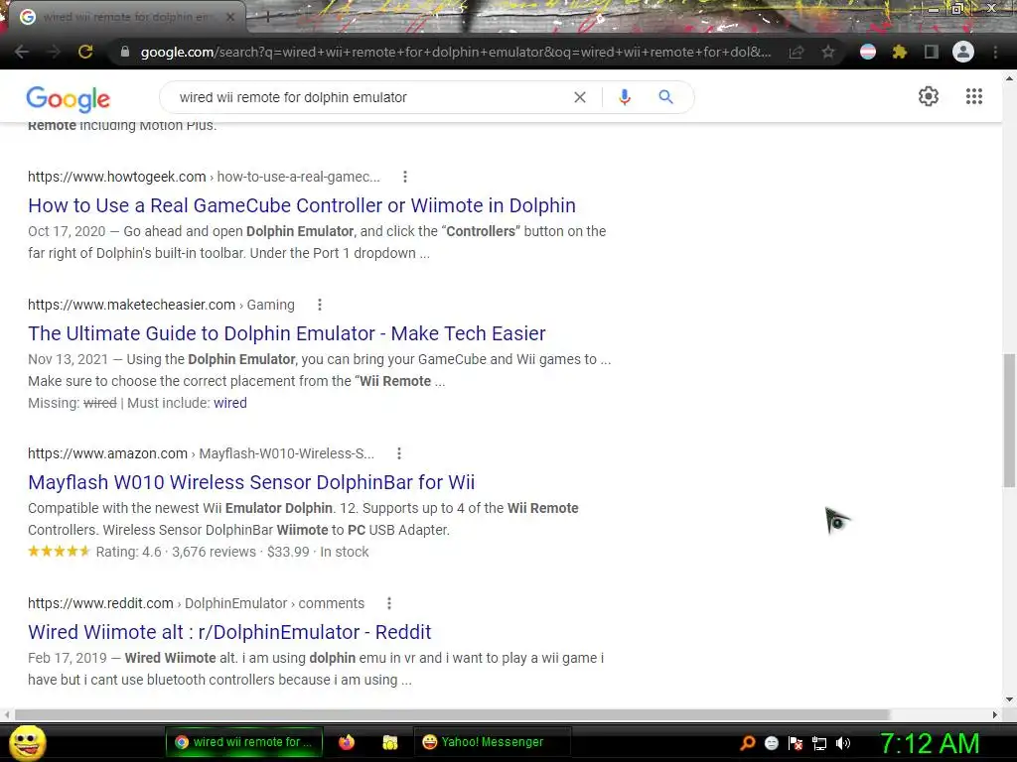This screenshot has width=1017, height=762.
Task: Click the horizontal scroll-right arrow
Action: [x=995, y=714]
